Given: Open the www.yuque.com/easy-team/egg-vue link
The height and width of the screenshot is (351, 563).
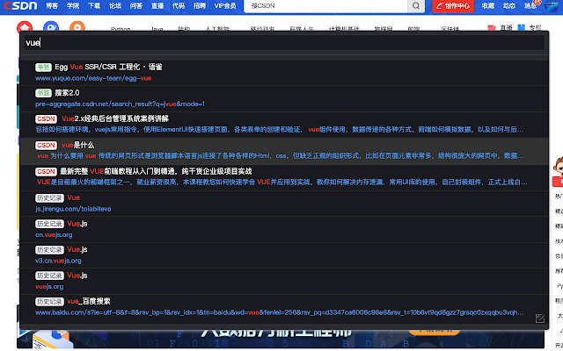Looking at the screenshot, I should [93, 78].
